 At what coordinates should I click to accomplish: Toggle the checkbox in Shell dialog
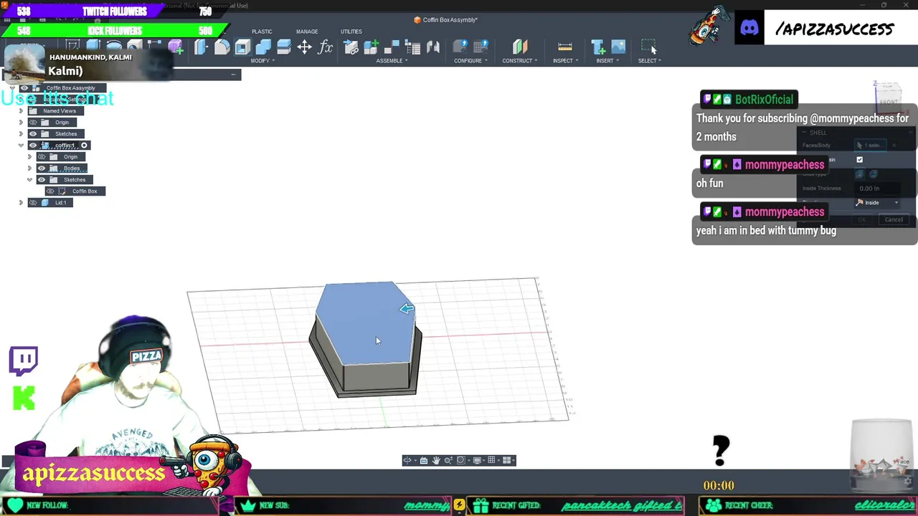[860, 160]
